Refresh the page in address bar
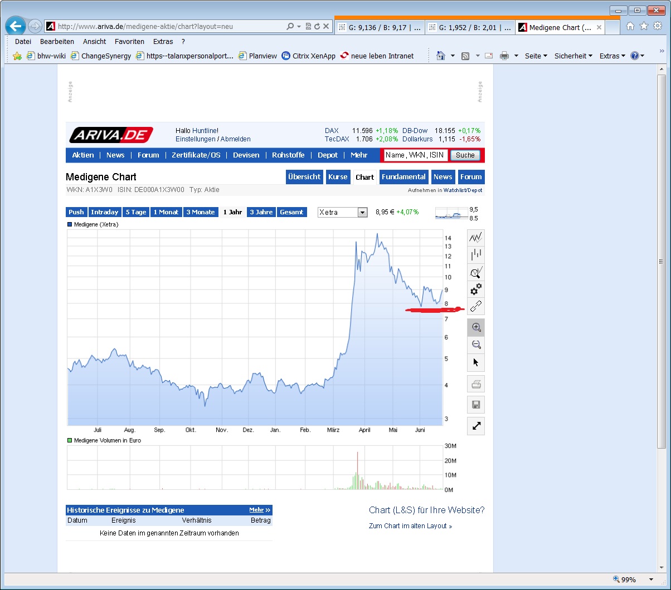Screen dimensions: 671x590 click(x=317, y=26)
